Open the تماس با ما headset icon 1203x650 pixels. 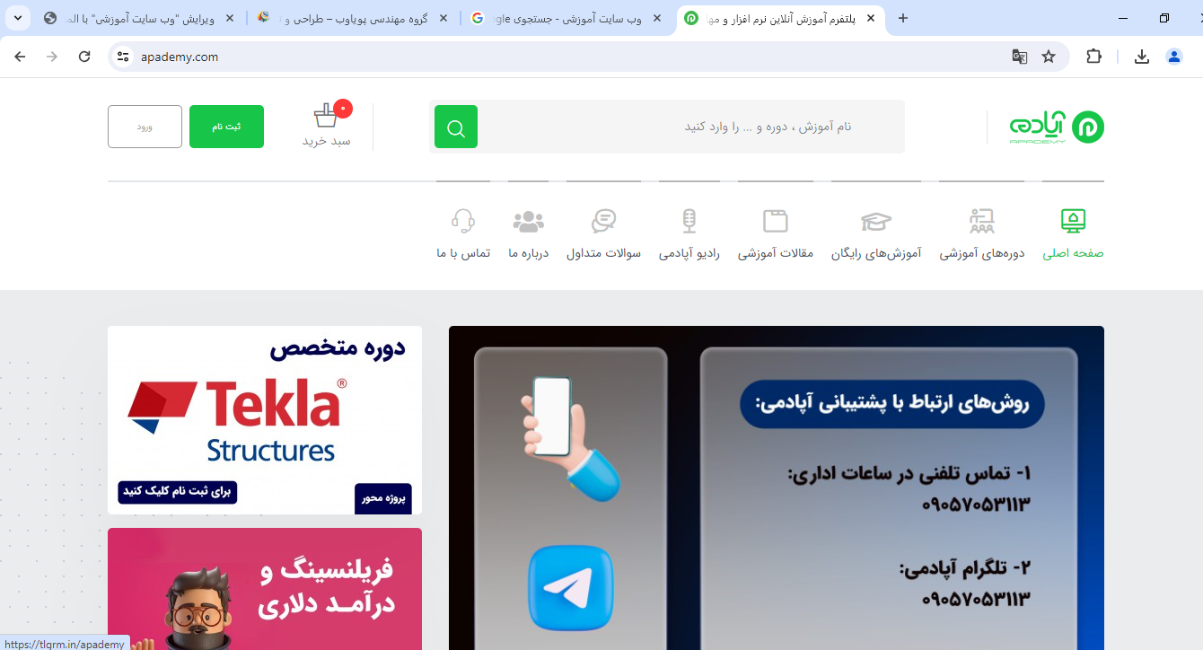[463, 221]
